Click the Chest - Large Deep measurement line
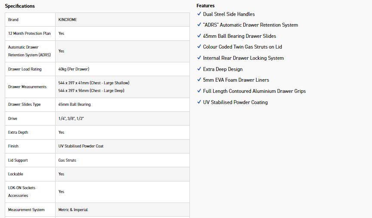This screenshot has height=218, width=372. pyautogui.click(x=92, y=91)
